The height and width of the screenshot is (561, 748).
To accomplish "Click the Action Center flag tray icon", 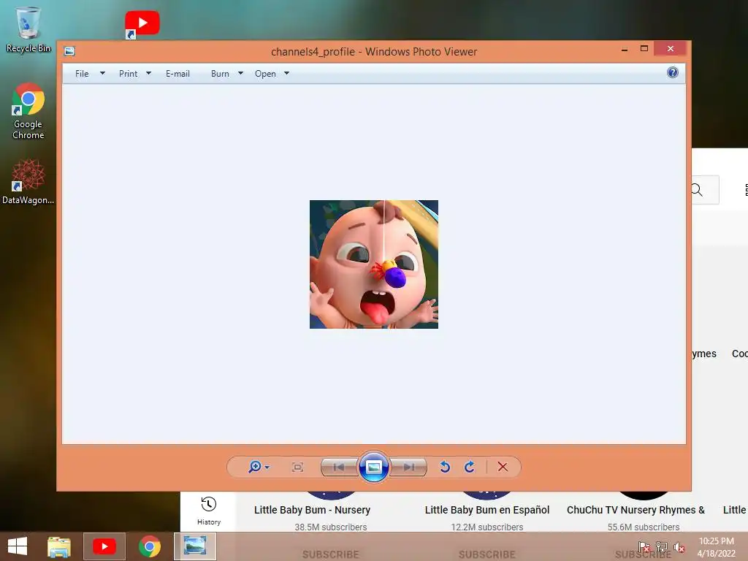I will tap(644, 547).
